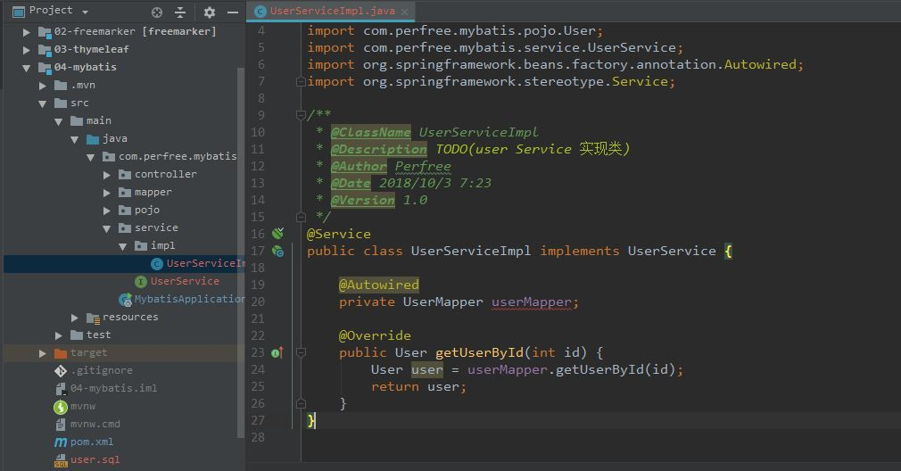This screenshot has width=901, height=471.
Task: Expand the target folder
Action: pyautogui.click(x=42, y=352)
